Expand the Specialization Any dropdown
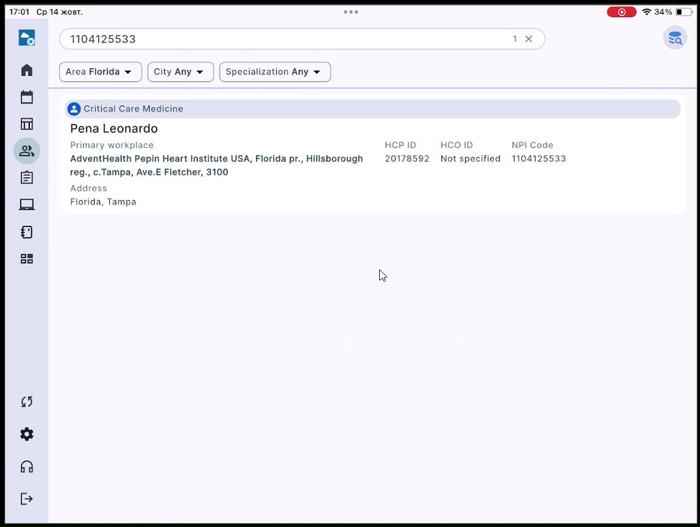The image size is (700, 527). [x=275, y=72]
